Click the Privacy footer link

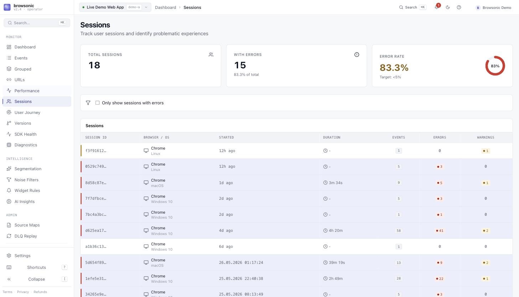(23, 292)
